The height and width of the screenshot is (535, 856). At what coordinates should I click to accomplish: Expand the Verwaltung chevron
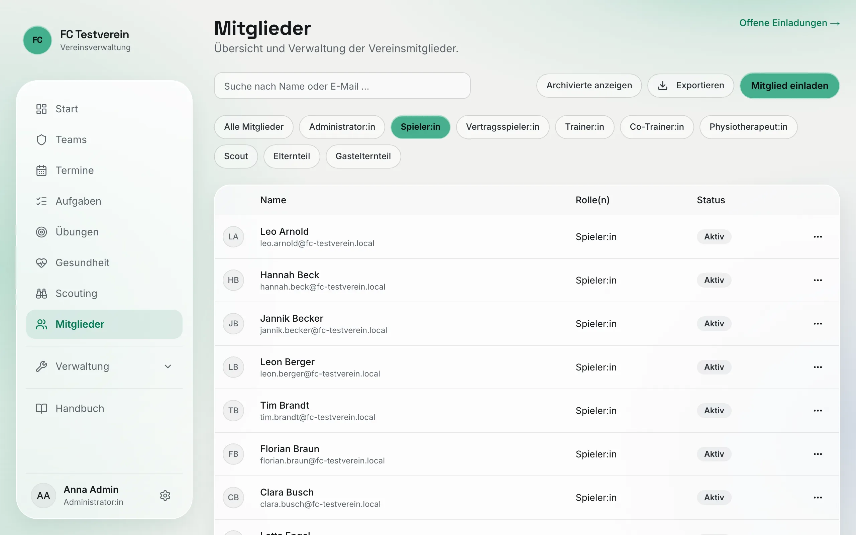(x=168, y=366)
